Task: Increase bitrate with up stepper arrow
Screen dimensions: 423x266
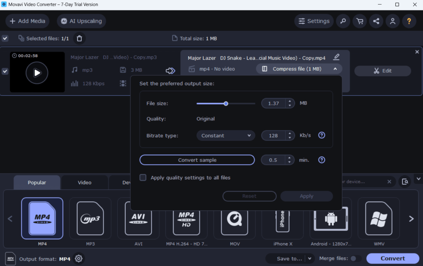Action: (x=290, y=133)
